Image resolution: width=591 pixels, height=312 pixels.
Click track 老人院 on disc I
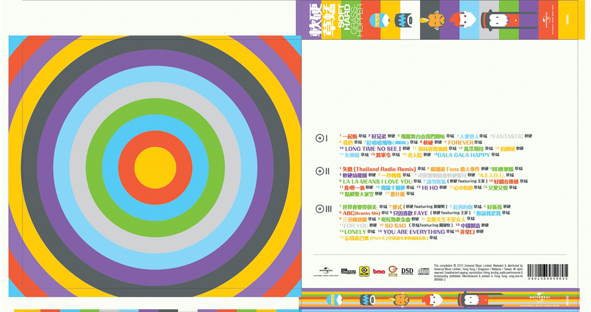click(x=415, y=155)
